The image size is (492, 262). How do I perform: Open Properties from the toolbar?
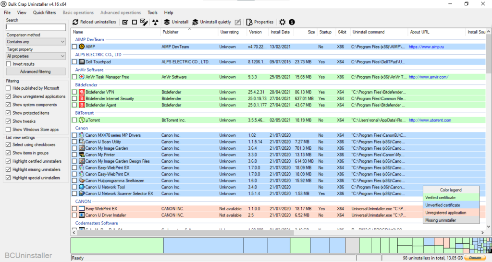pyautogui.click(x=260, y=22)
